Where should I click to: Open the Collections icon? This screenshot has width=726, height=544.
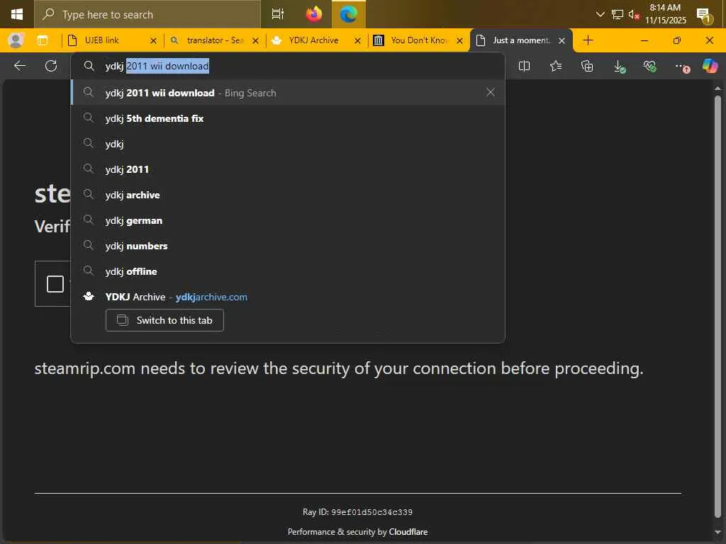tap(587, 66)
